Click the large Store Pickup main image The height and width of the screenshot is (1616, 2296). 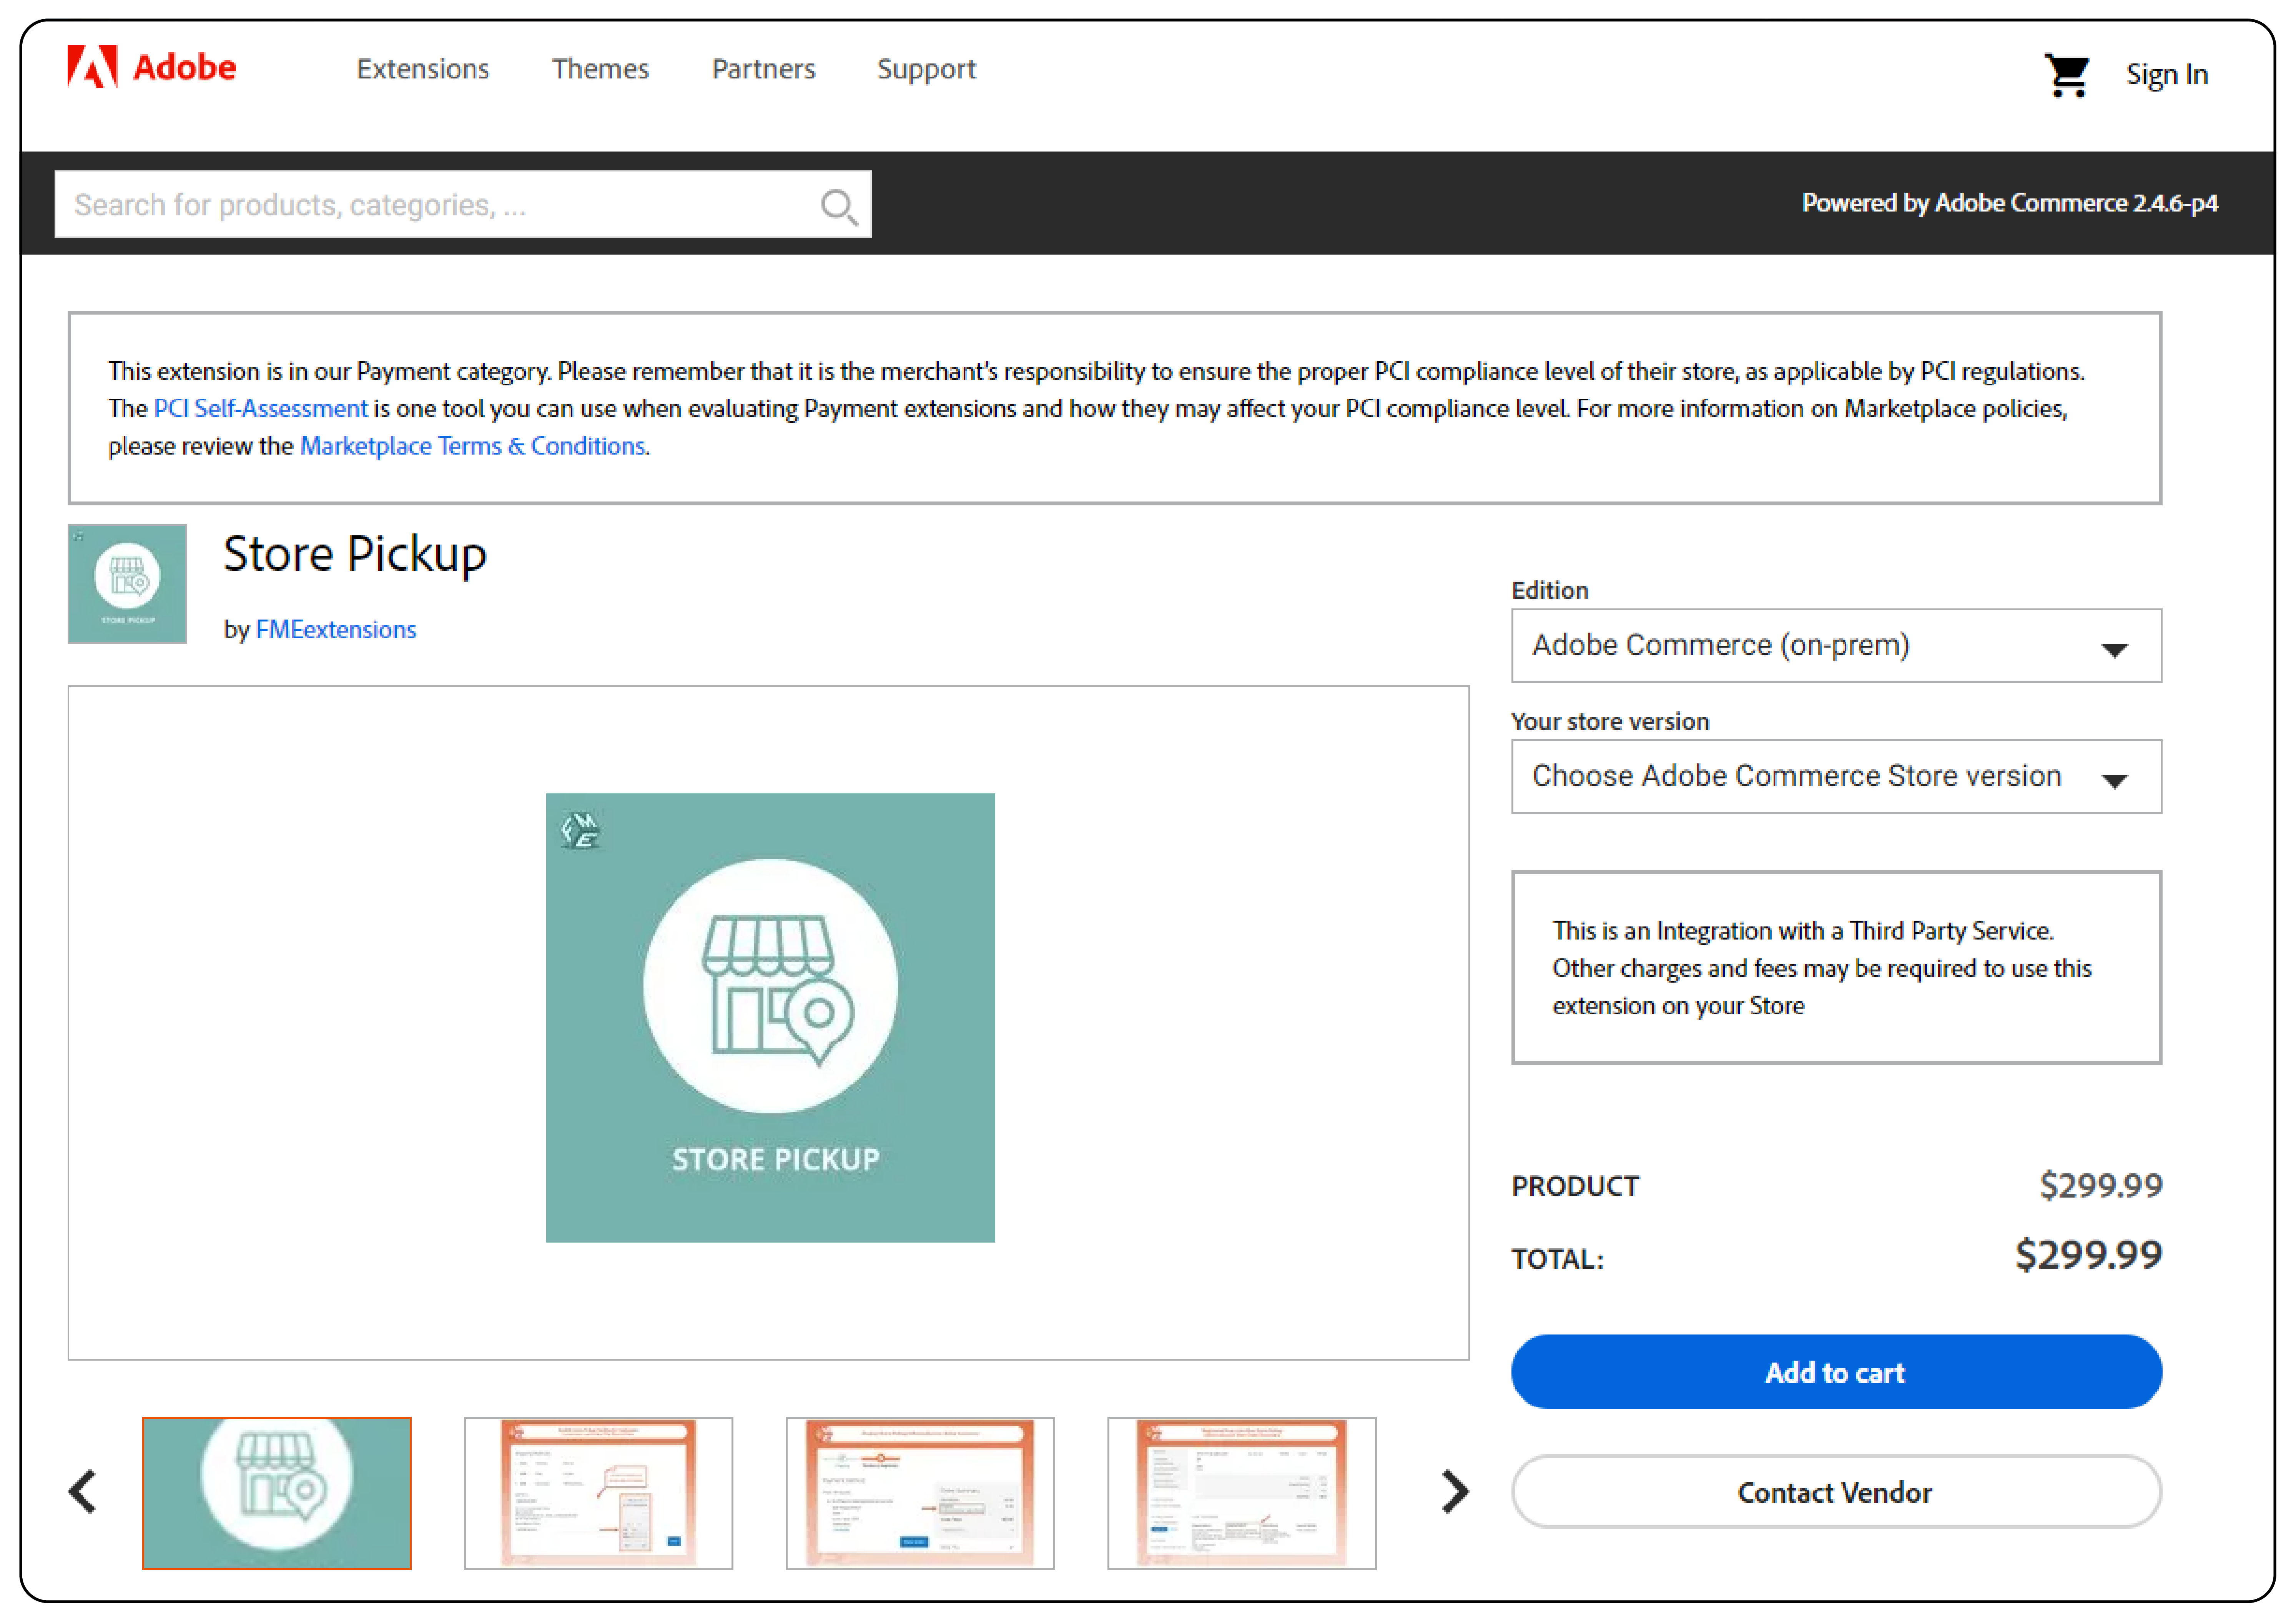point(770,1018)
